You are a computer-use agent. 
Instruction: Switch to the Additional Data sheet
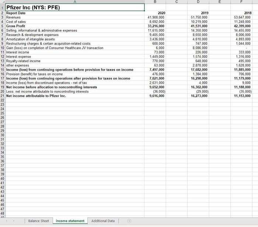click(103, 221)
